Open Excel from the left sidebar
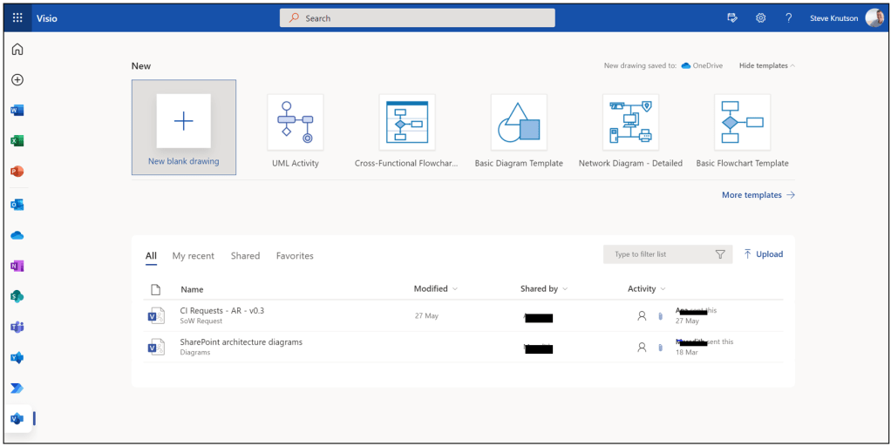Image resolution: width=891 pixels, height=446 pixels. point(17,141)
